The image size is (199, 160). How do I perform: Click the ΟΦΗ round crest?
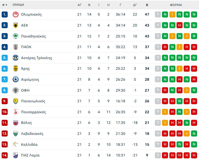[x=16, y=90]
